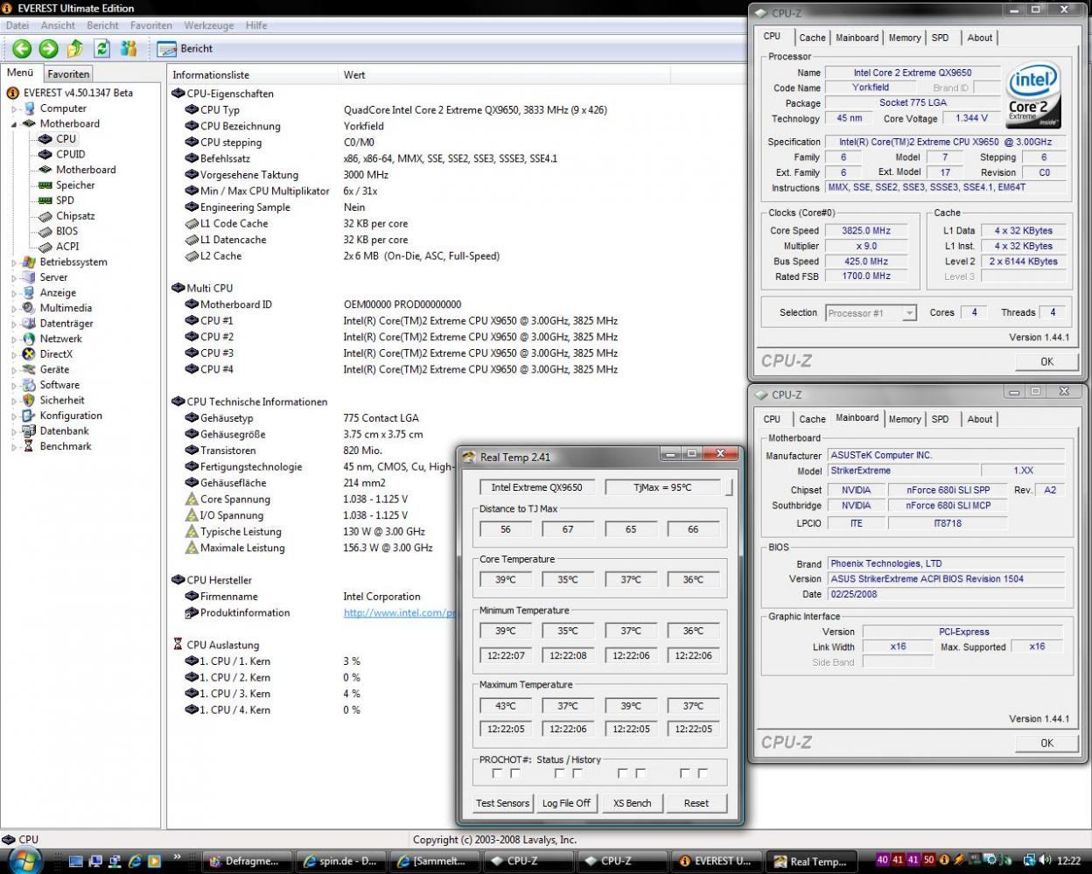Viewport: 1092px width, 874px height.
Task: Open the Datei menu
Action: point(17,25)
